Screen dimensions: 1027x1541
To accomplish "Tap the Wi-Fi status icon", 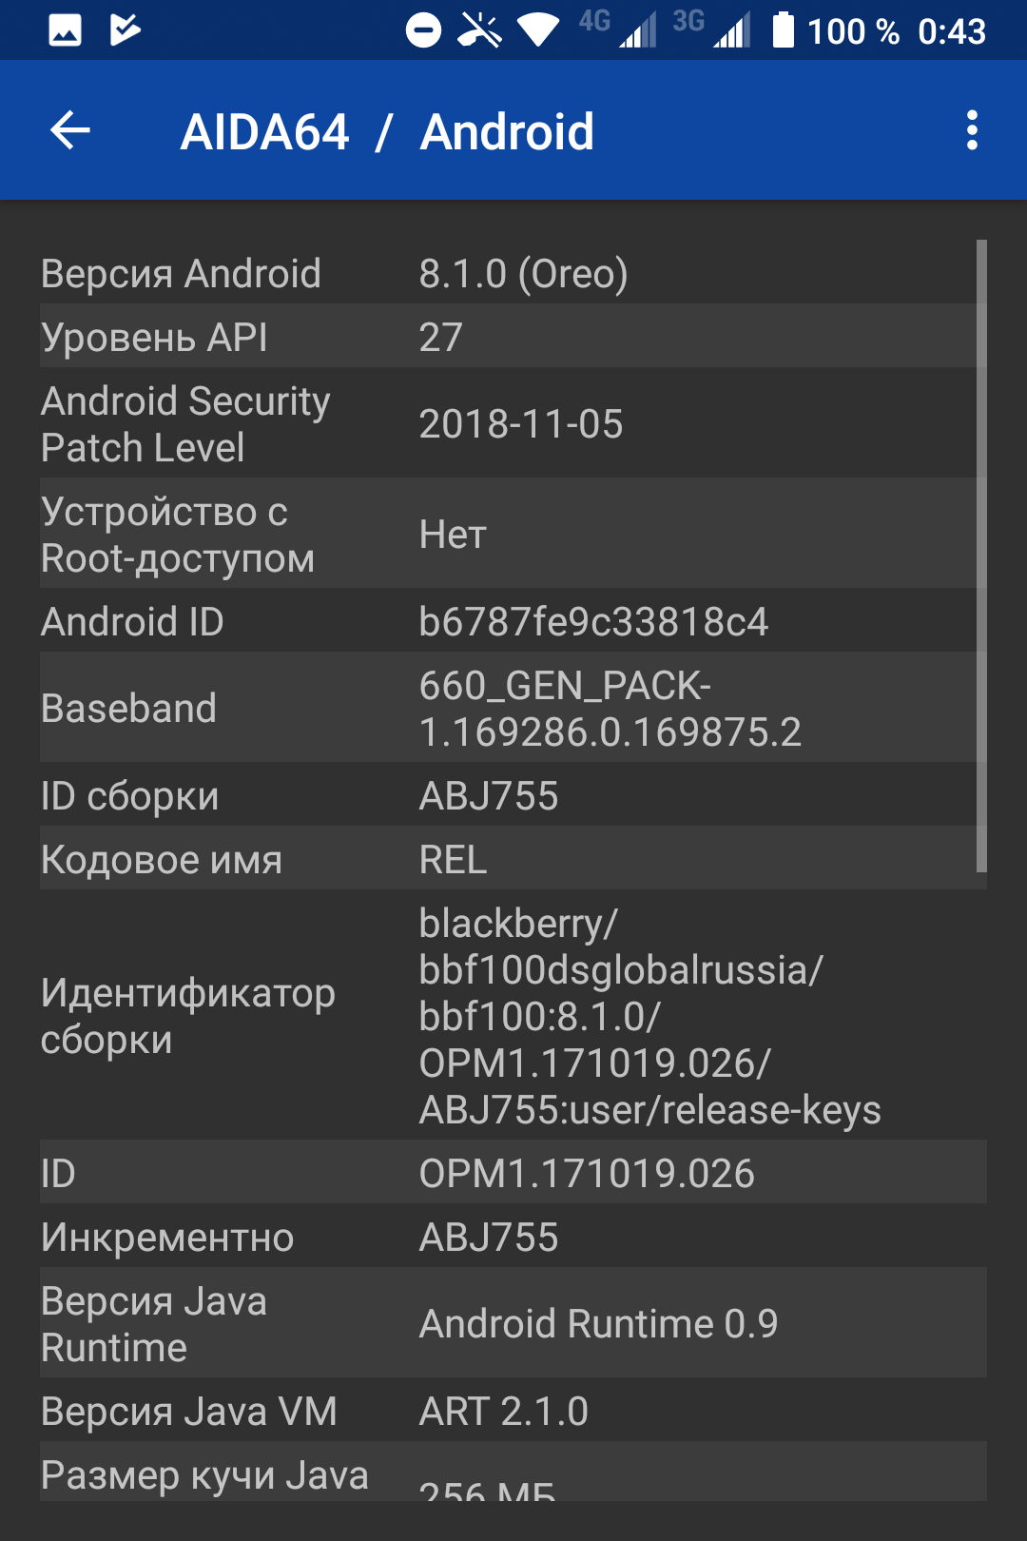I will [538, 30].
